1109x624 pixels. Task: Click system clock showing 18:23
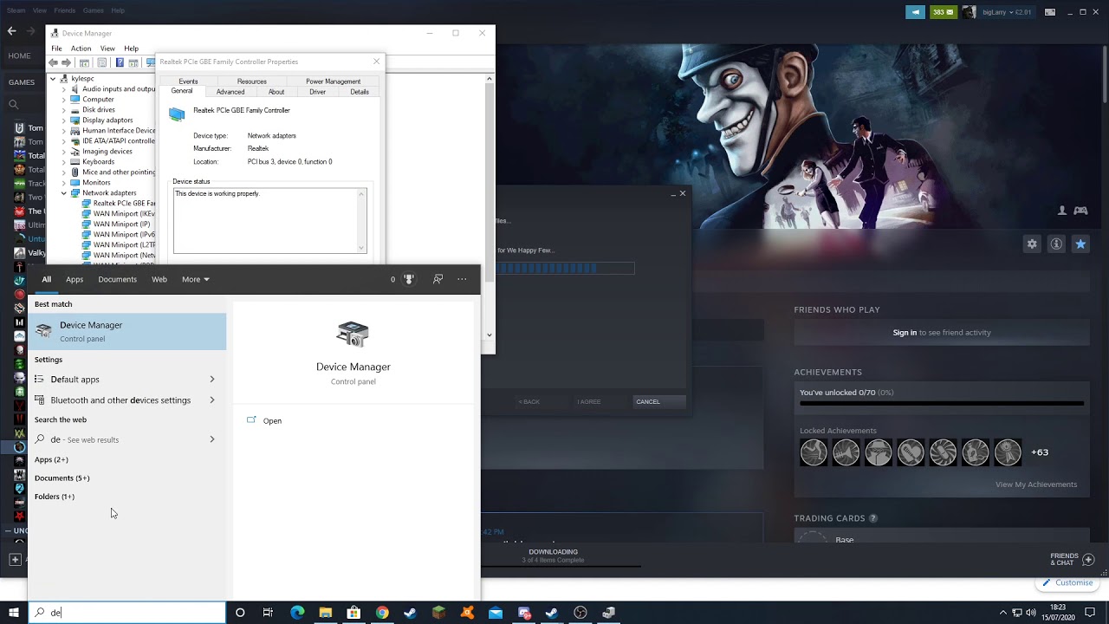1058,613
